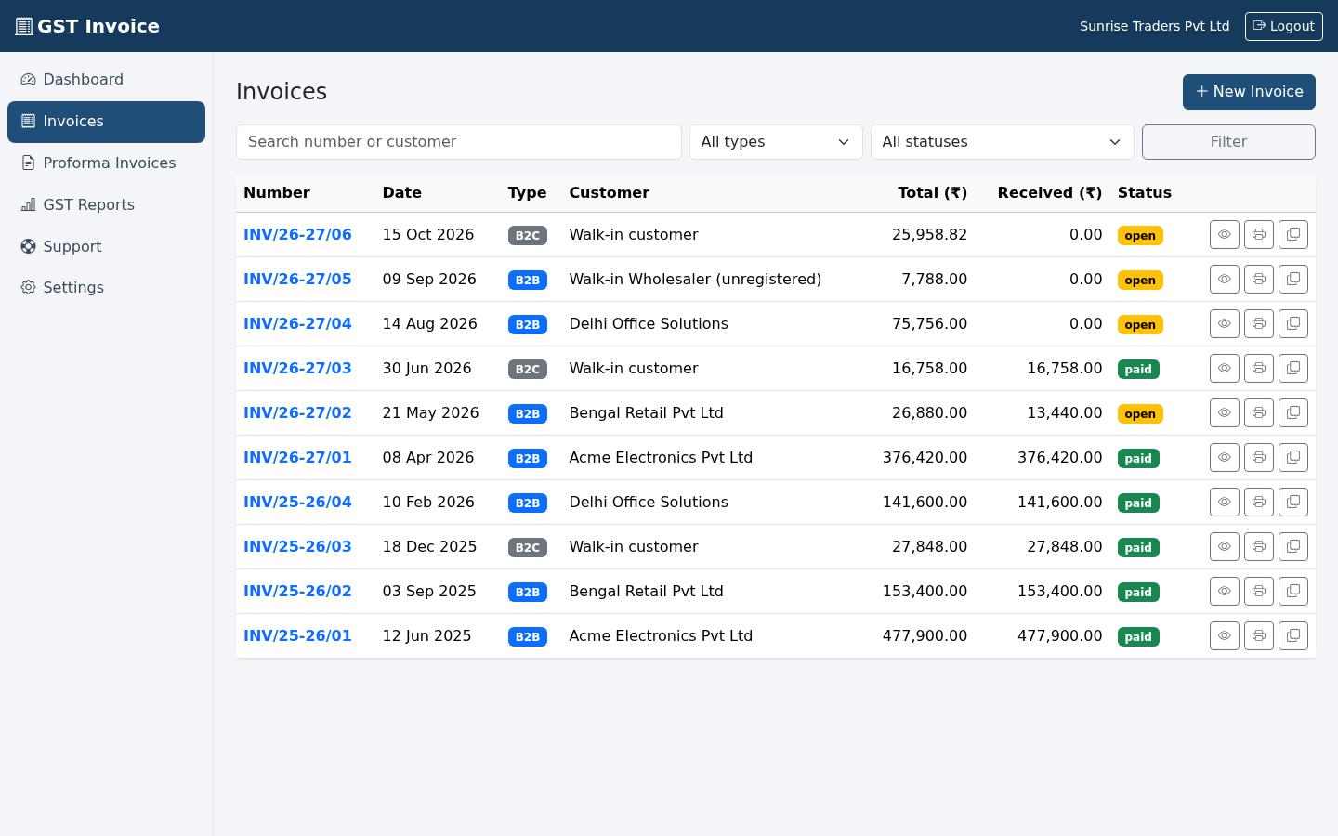Print invoice INV/25-26/03
This screenshot has width=1338, height=836.
coord(1259,547)
